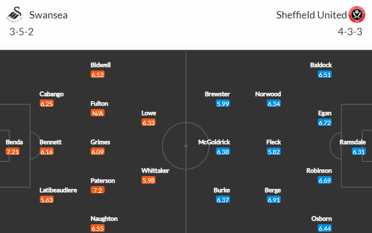Click Whittaker's 5.98 rating badge
372x233 pixels.
(x=149, y=180)
